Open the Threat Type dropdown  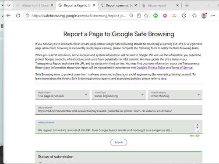coord(119,95)
